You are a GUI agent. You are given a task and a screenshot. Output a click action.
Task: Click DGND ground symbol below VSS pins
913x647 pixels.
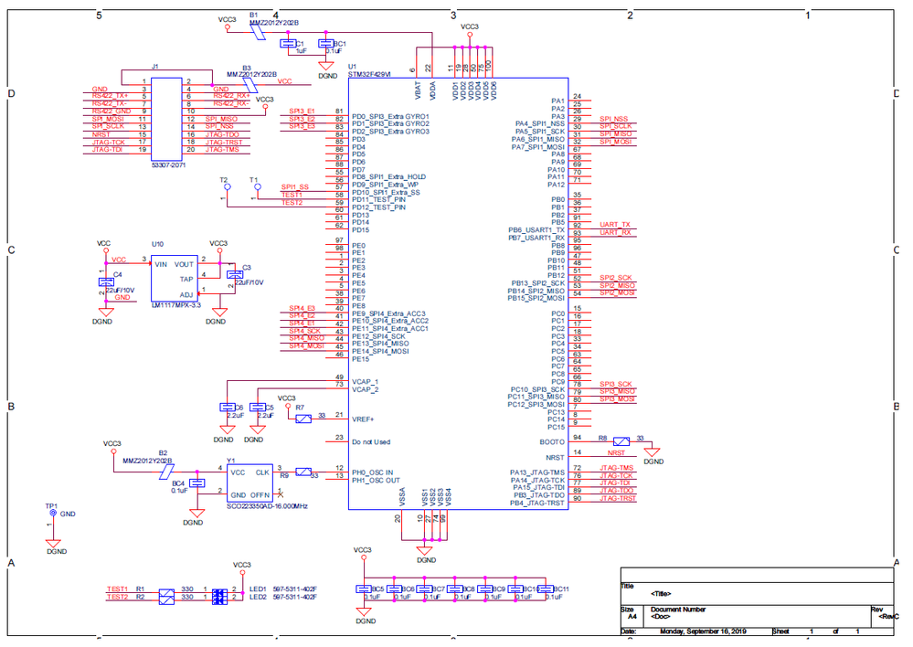(424, 550)
